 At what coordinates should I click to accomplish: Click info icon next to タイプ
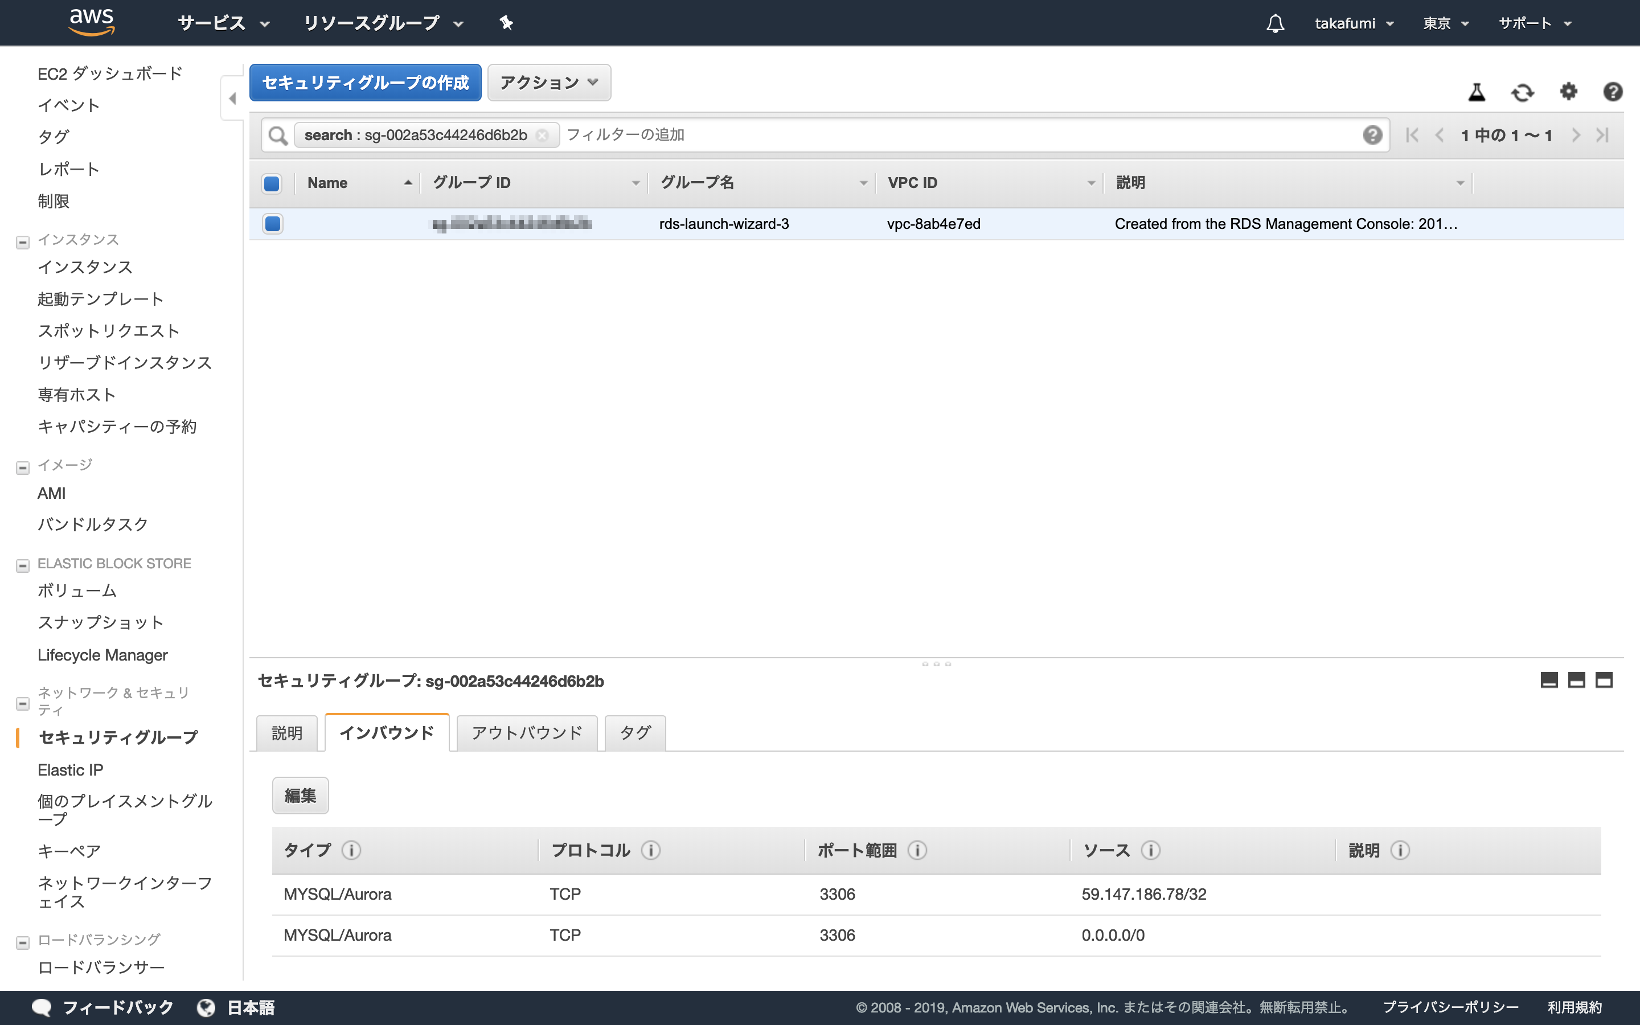pyautogui.click(x=351, y=850)
